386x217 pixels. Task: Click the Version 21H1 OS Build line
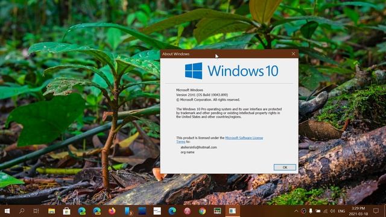coord(202,95)
